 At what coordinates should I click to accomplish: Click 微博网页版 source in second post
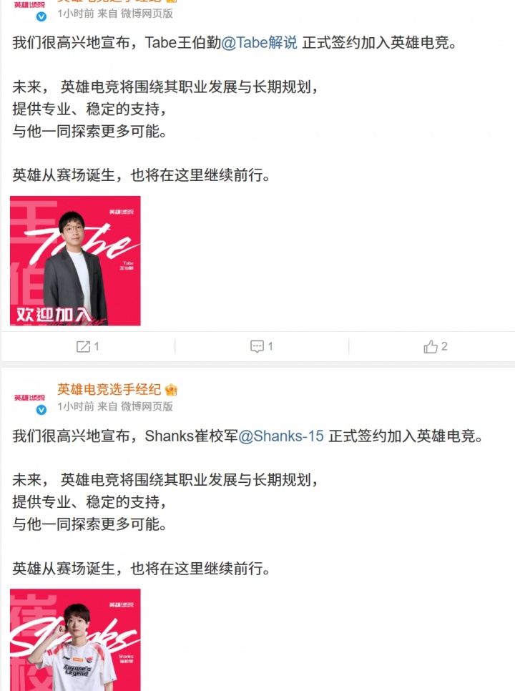coord(147,406)
